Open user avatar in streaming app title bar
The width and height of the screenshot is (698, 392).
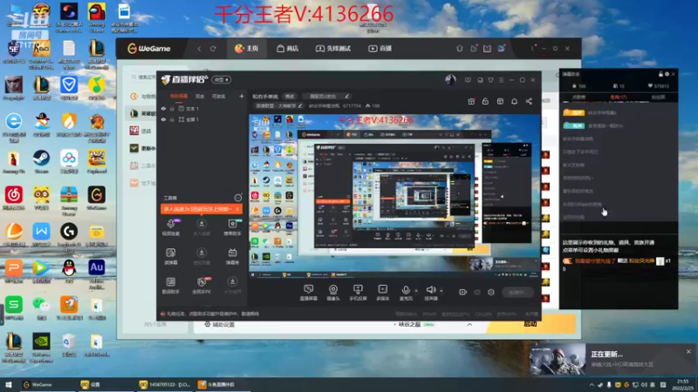click(450, 79)
